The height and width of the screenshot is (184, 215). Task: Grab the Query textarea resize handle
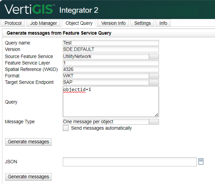coord(157,115)
